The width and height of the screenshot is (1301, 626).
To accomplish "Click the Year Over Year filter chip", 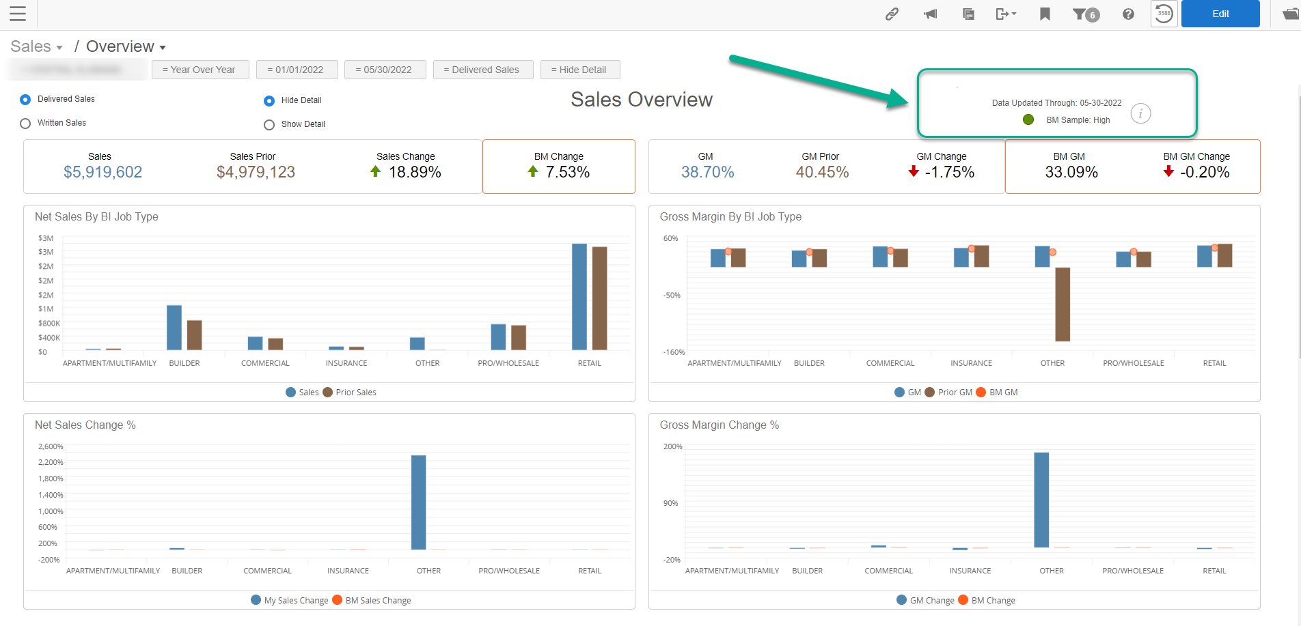I will pyautogui.click(x=200, y=70).
